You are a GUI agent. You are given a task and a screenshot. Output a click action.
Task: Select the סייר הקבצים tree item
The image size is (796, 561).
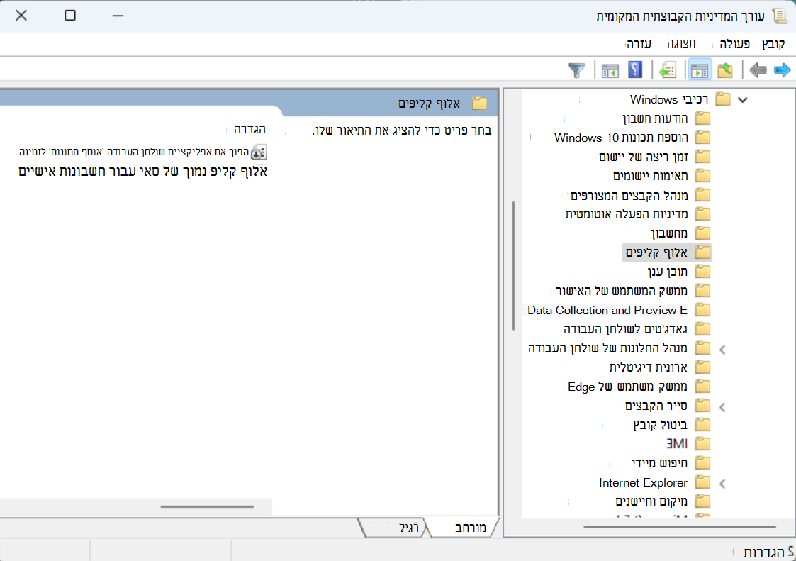(656, 406)
